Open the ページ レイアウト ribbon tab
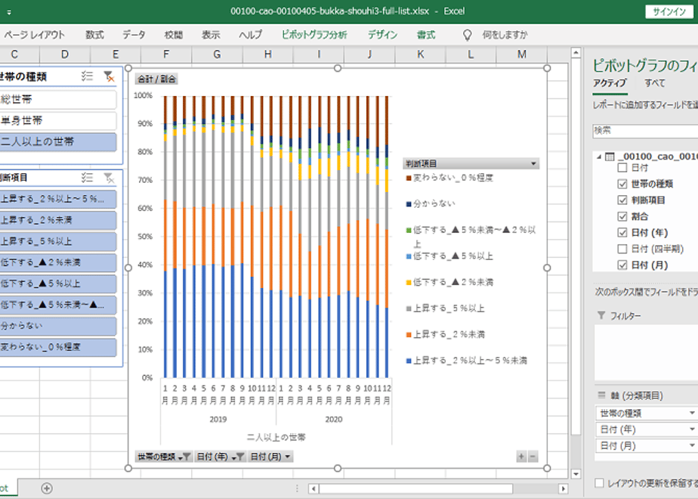 click(34, 35)
